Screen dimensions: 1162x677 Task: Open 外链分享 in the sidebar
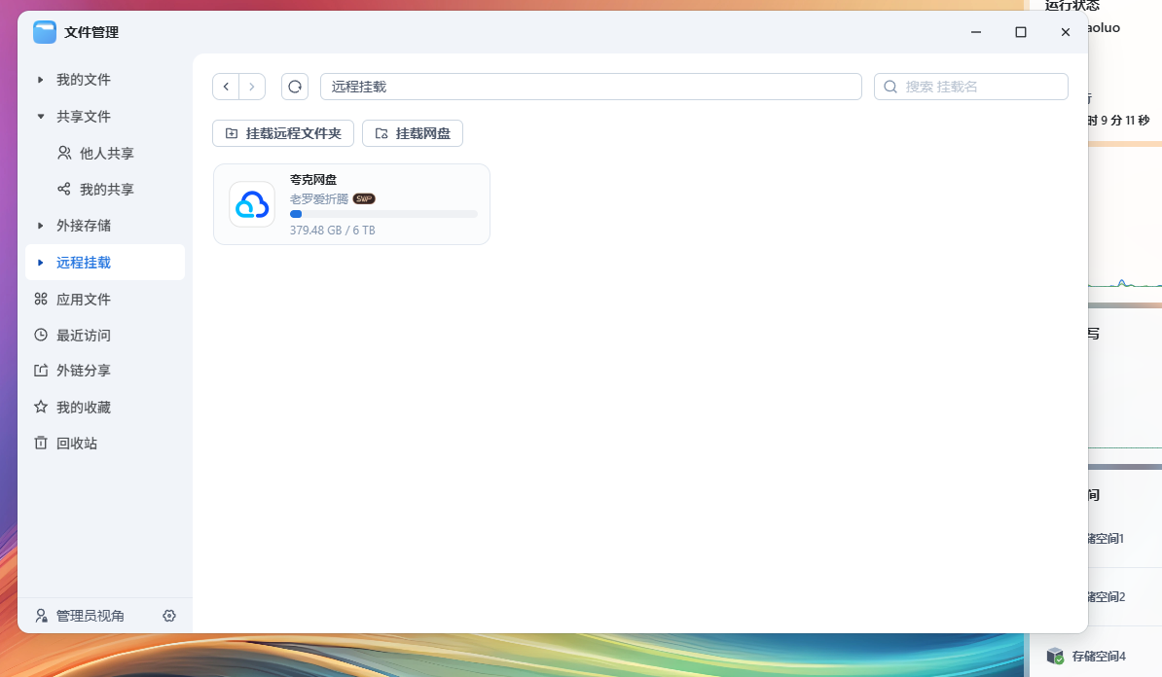coord(84,371)
